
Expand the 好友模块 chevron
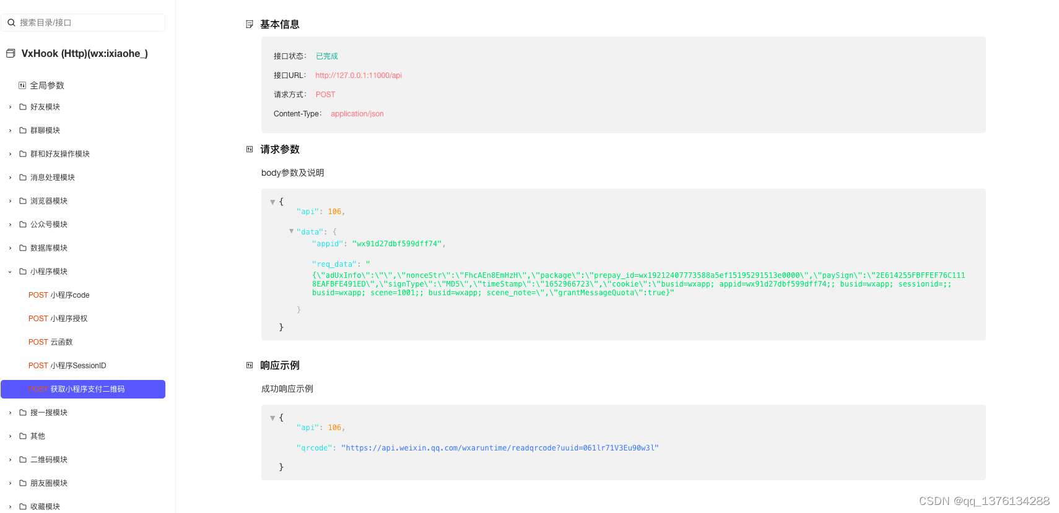coord(10,107)
